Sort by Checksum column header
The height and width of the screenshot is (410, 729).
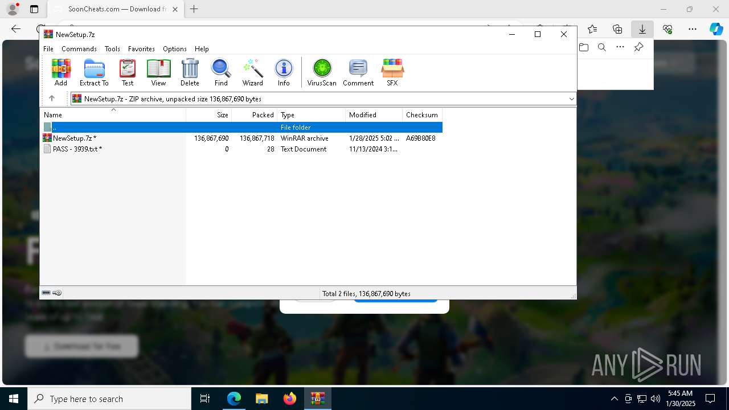point(422,115)
